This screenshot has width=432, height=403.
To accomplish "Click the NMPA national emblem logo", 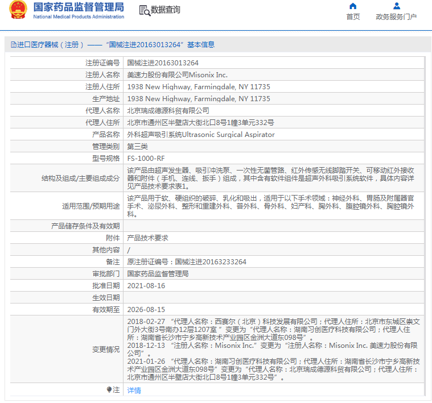I will pos(18,10).
